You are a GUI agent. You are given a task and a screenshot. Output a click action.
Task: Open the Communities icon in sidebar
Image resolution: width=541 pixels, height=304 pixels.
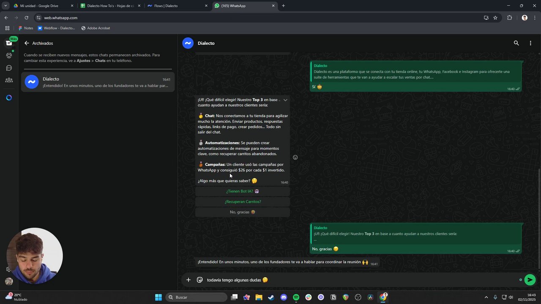[x=9, y=80]
